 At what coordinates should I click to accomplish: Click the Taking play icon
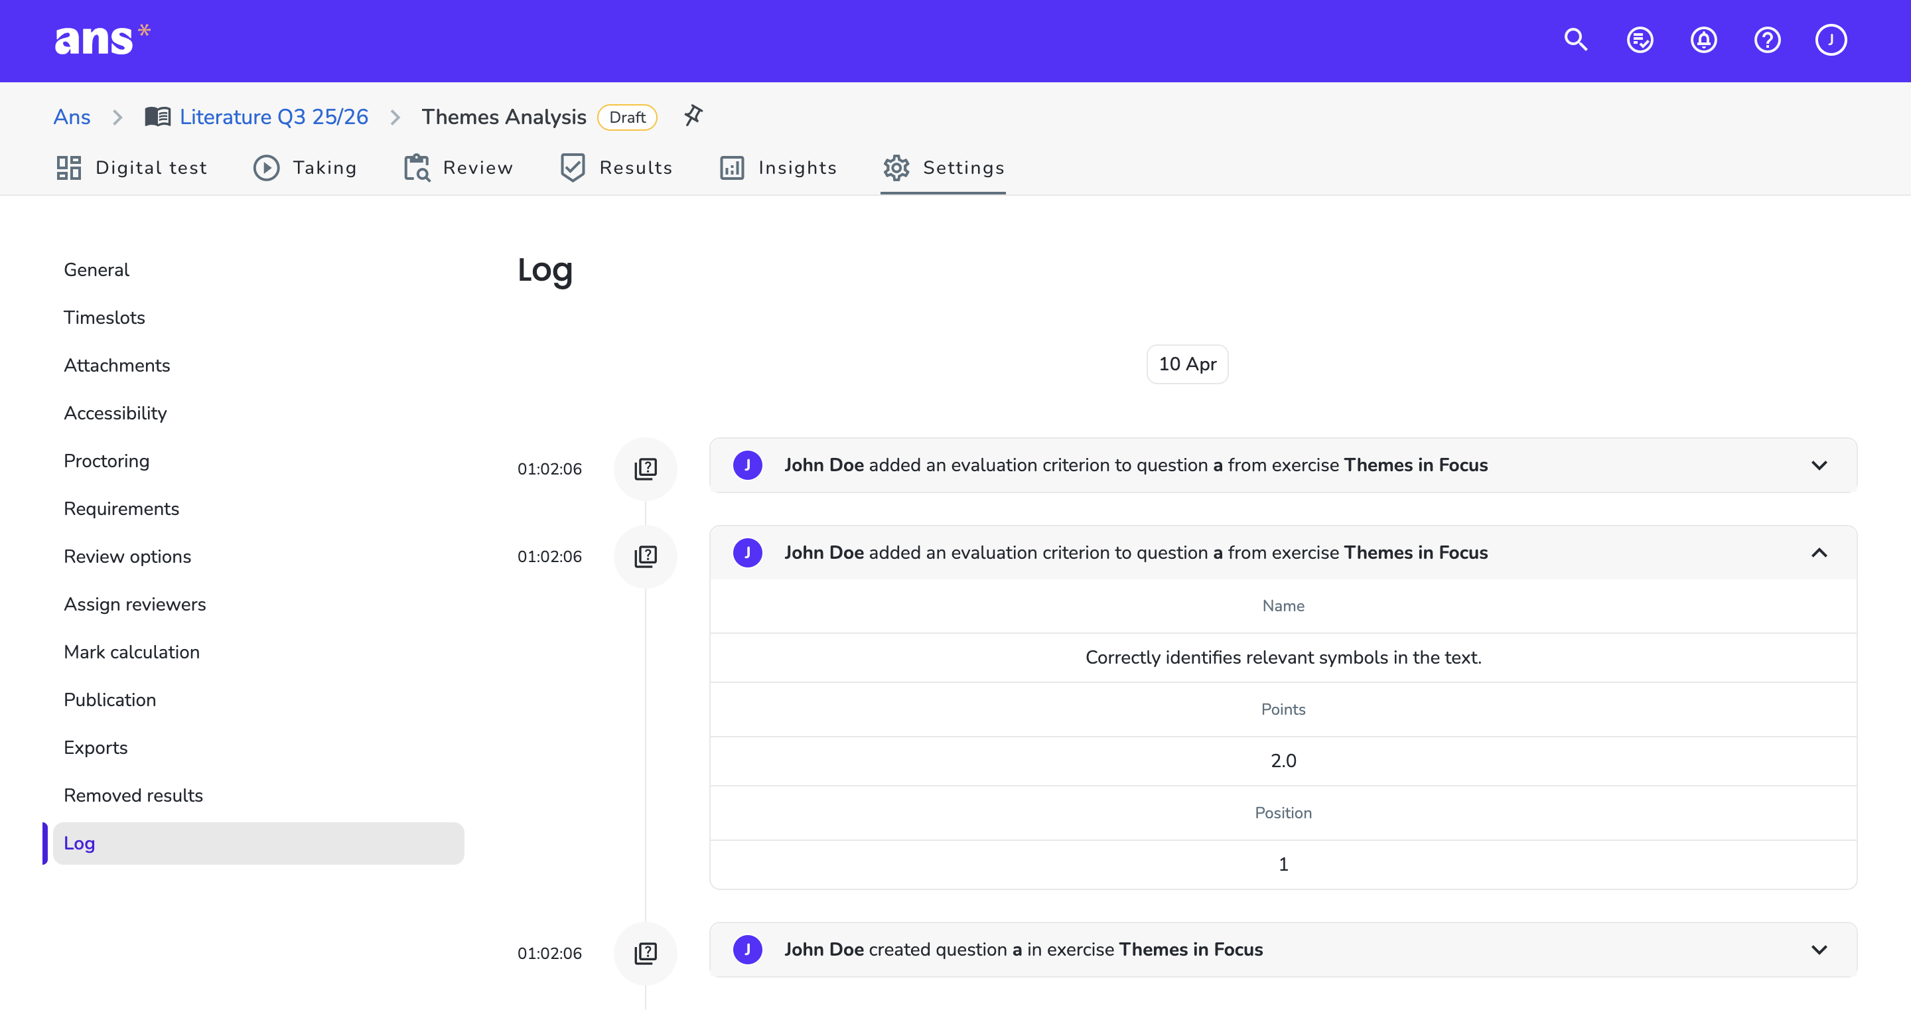266,168
